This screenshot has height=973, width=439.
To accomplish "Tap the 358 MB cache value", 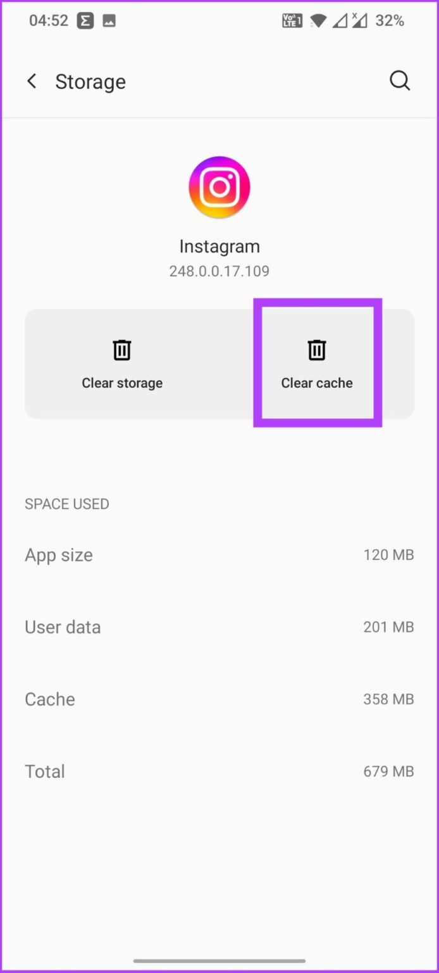I will click(388, 699).
